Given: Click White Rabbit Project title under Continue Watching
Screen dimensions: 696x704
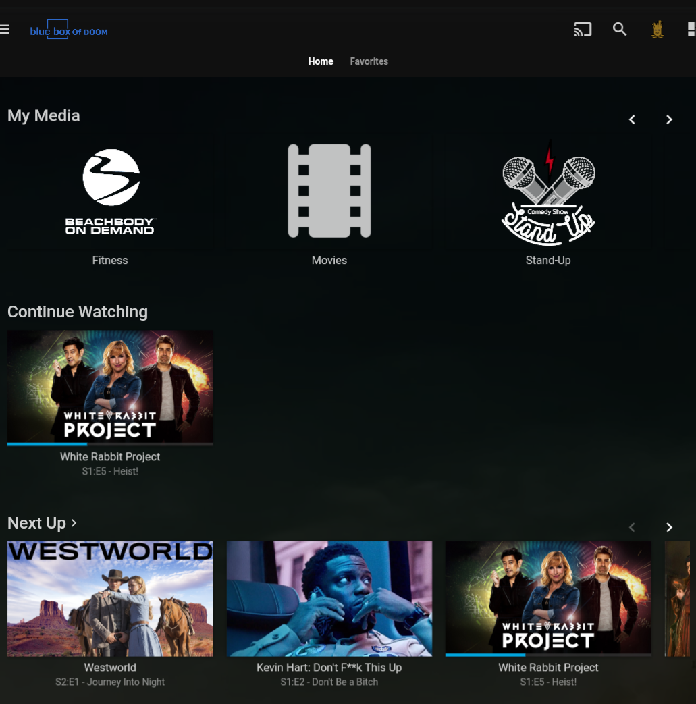Looking at the screenshot, I should (110, 456).
